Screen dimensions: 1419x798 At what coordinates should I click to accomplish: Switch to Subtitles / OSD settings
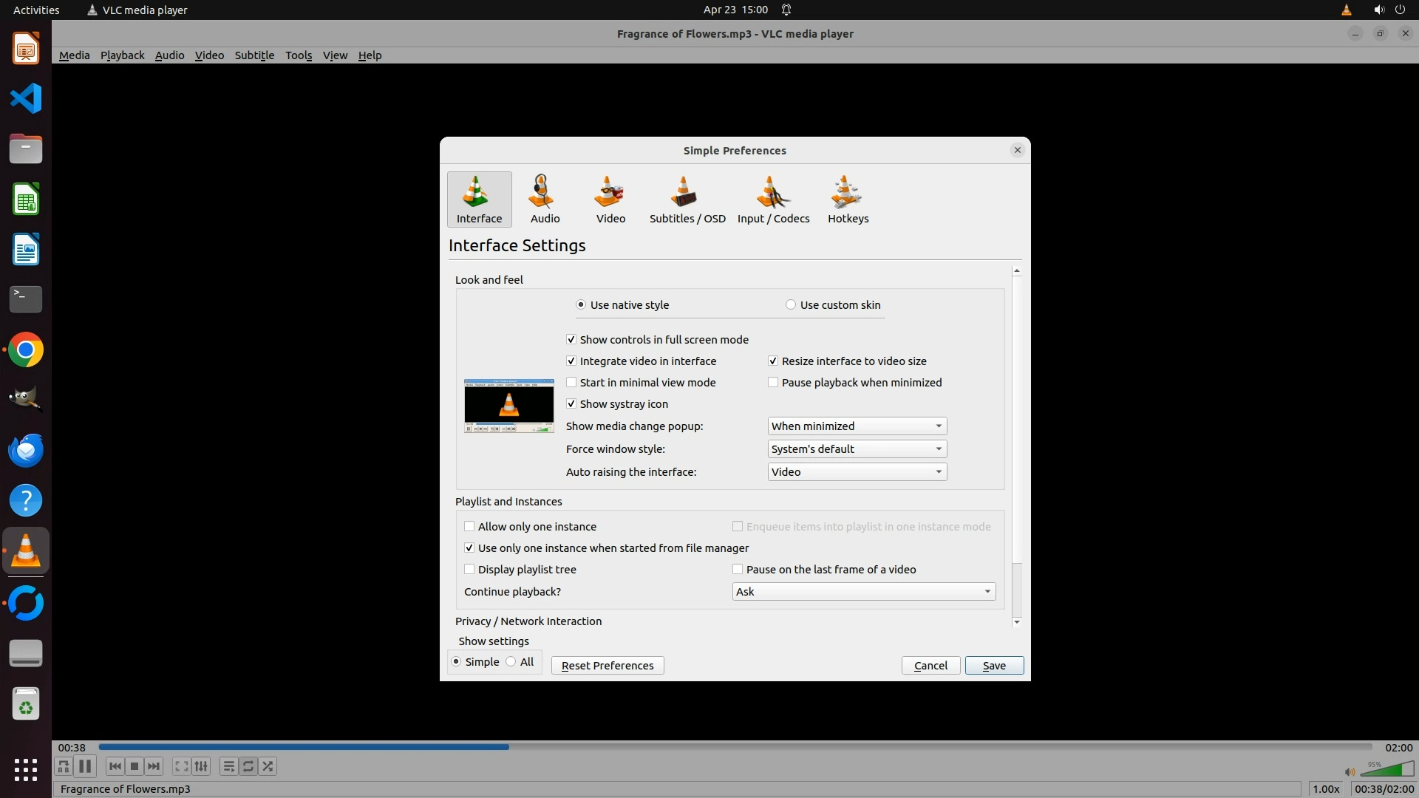(687, 199)
